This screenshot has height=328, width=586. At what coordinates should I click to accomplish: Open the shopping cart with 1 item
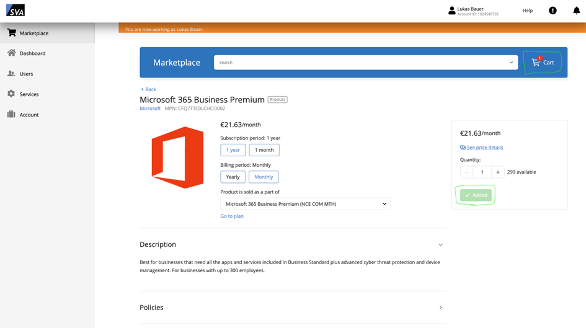pos(543,63)
